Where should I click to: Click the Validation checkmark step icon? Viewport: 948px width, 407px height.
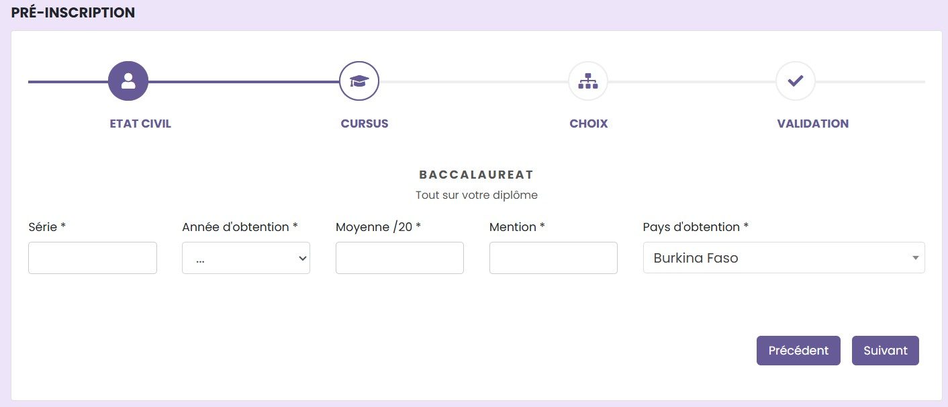796,81
